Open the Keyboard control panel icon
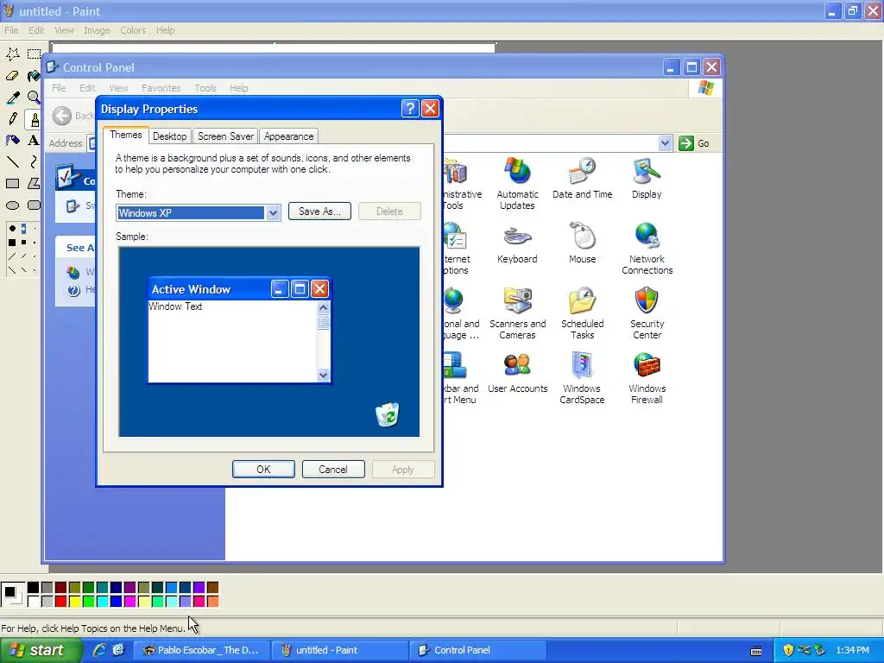 click(517, 243)
